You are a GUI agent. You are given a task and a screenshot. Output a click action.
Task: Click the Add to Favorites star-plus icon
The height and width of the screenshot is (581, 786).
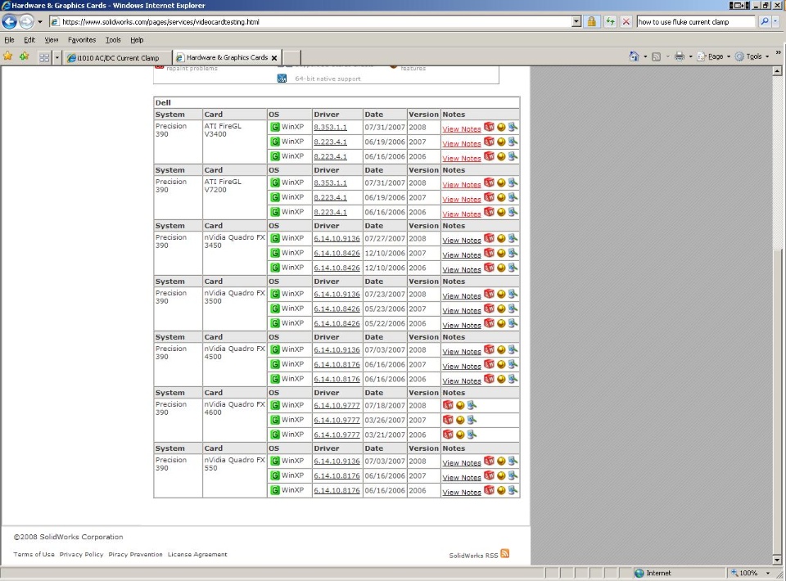[24, 56]
